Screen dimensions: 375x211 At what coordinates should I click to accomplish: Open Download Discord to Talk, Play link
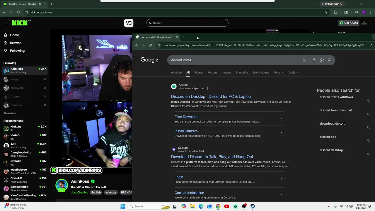click(212, 157)
